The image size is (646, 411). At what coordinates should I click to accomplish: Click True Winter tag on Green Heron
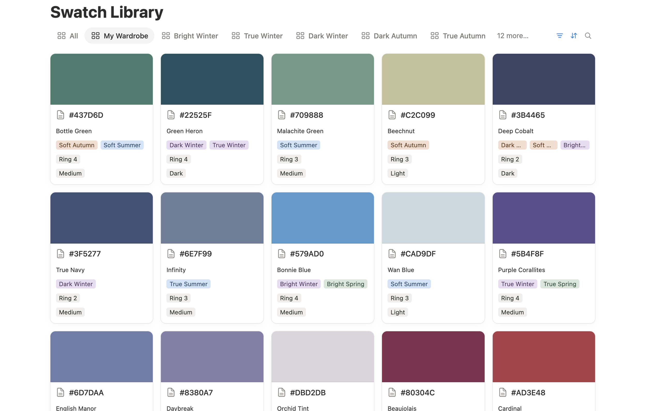[229, 145]
